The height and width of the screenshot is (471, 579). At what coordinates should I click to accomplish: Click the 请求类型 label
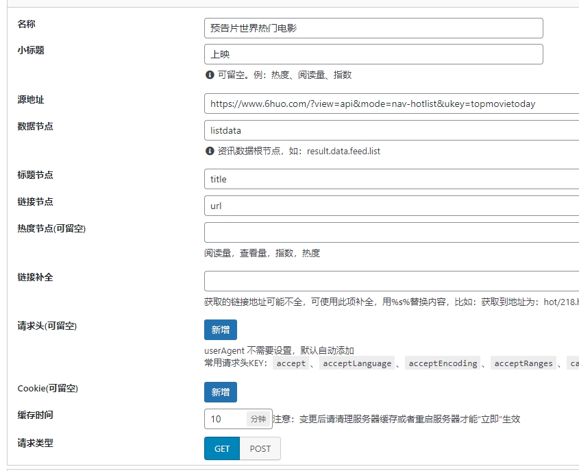pos(35,443)
